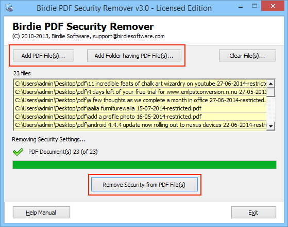The height and width of the screenshot is (227, 288).
Task: Click the list scroll down arrow
Action: 270,126
